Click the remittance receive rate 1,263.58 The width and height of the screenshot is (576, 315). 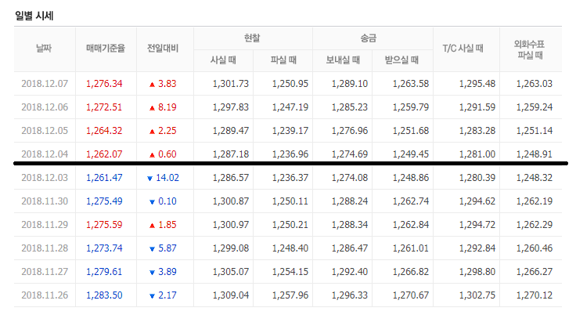point(411,84)
